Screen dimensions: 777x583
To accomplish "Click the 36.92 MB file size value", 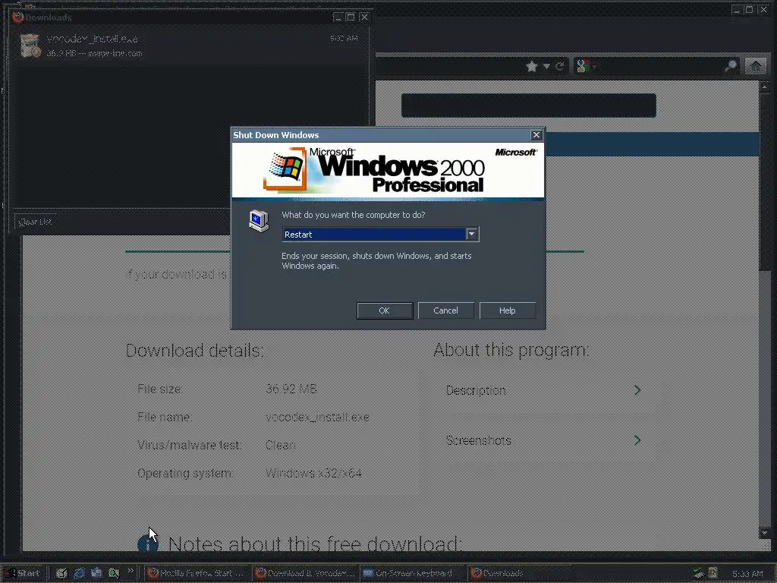I will [x=291, y=388].
